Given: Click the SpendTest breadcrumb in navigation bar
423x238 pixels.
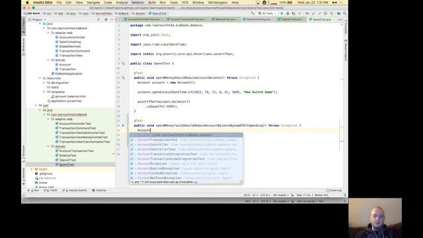Looking at the screenshot, I should (157, 13).
